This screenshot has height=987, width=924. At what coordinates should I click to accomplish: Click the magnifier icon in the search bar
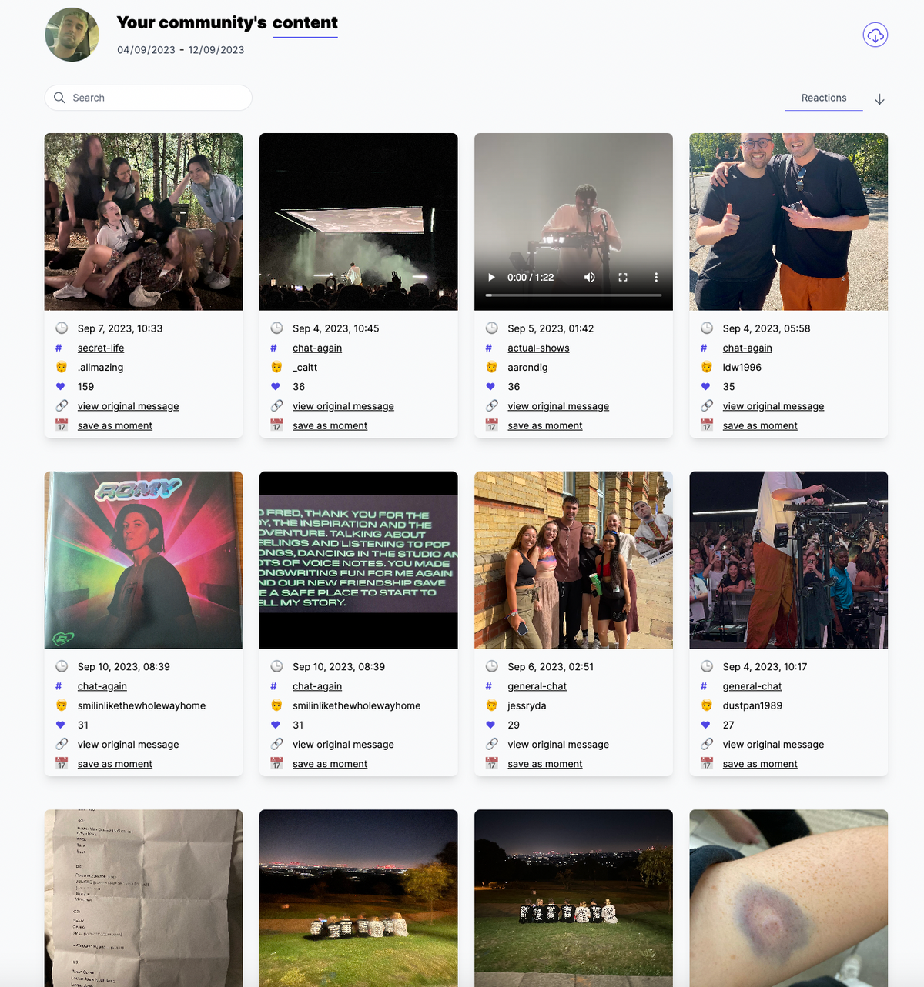point(59,98)
